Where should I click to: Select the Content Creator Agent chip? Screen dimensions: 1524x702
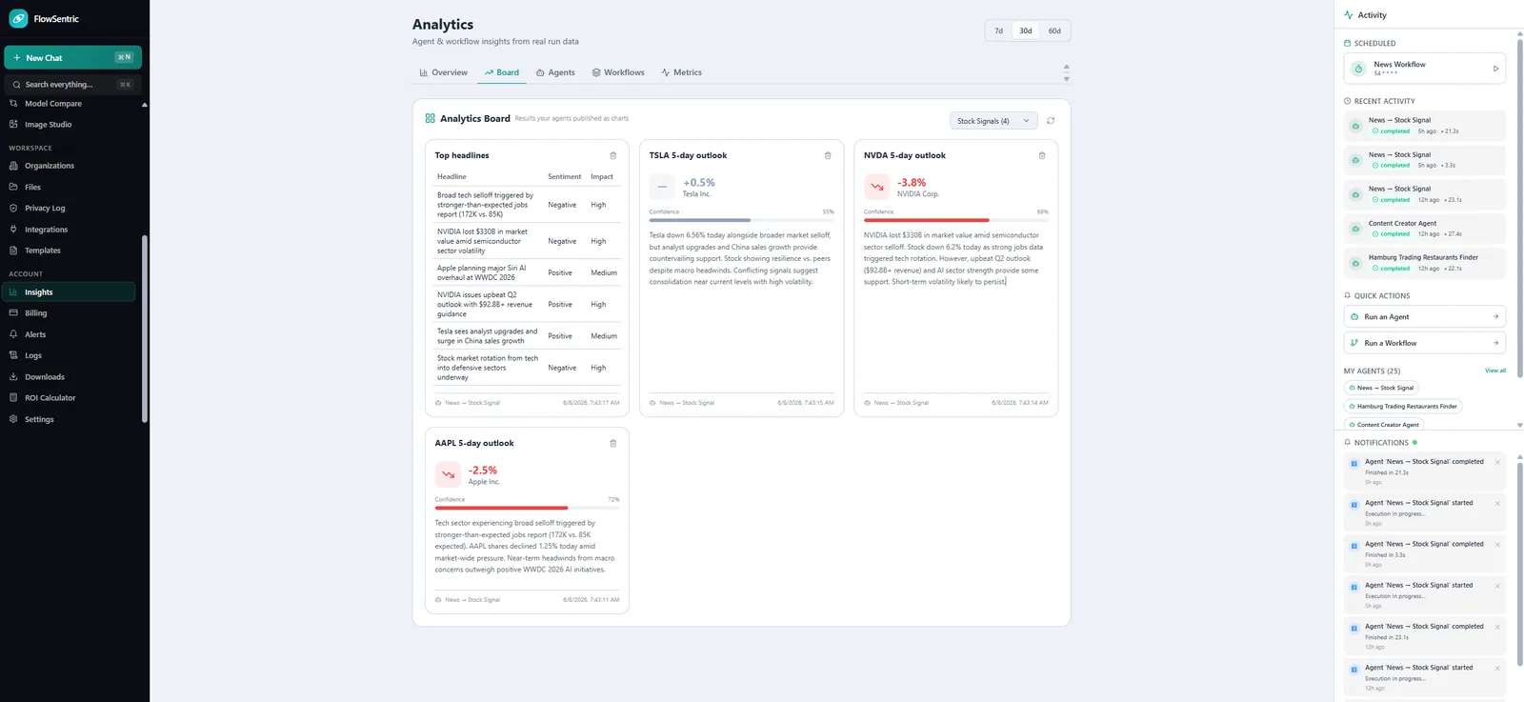point(1384,425)
